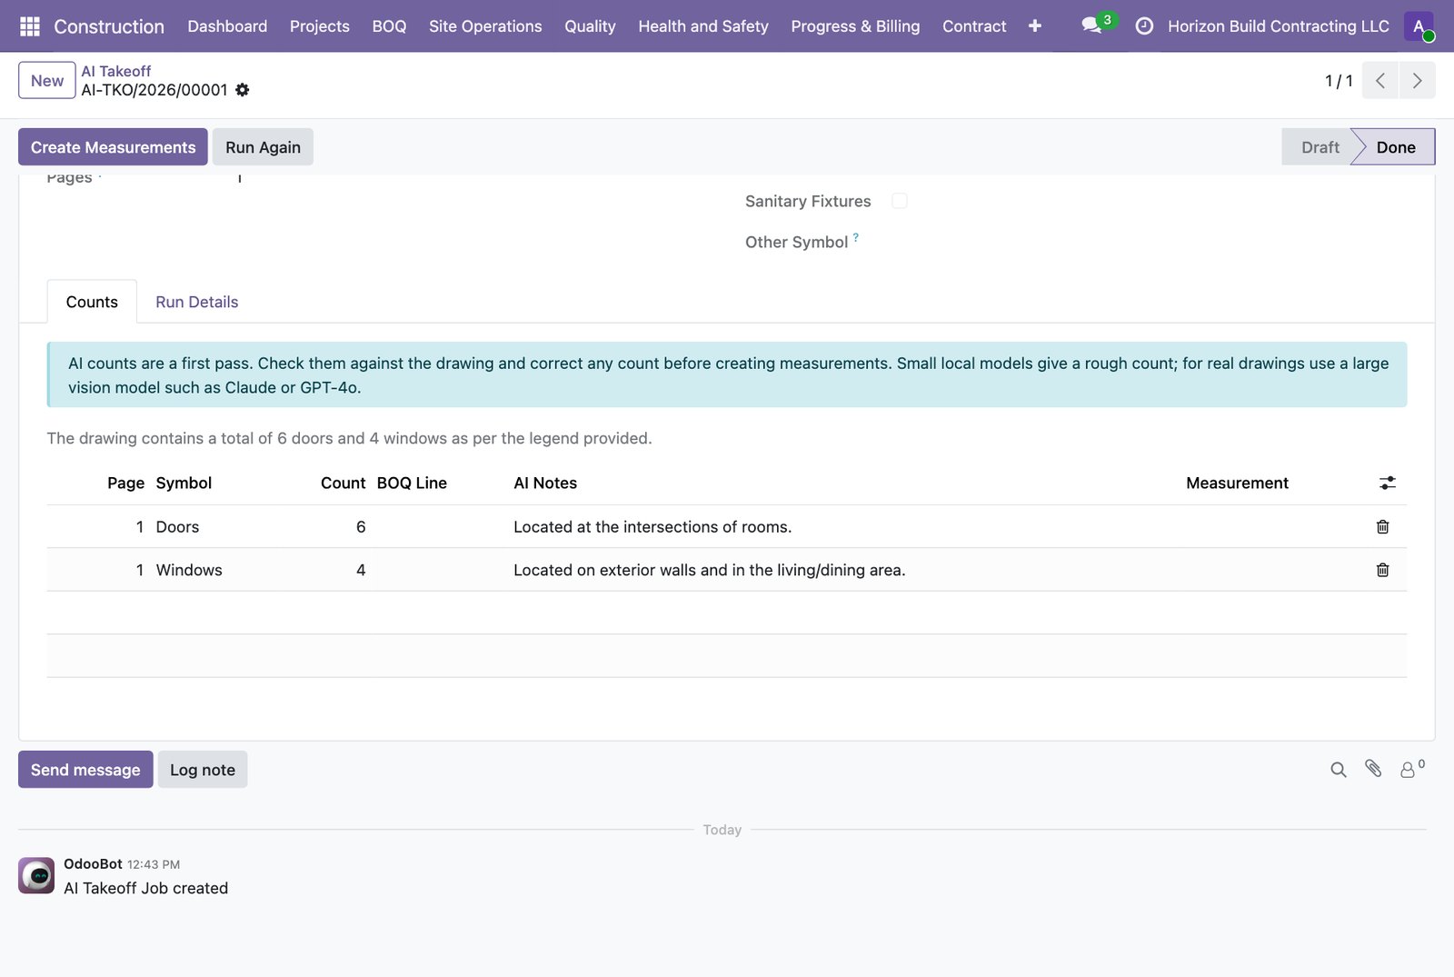Click the Construction app title
Viewport: 1454px width, 977px height.
click(109, 26)
